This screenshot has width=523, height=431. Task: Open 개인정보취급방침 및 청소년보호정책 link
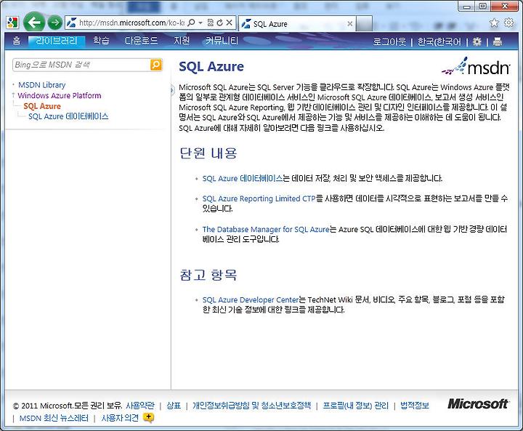point(251,406)
